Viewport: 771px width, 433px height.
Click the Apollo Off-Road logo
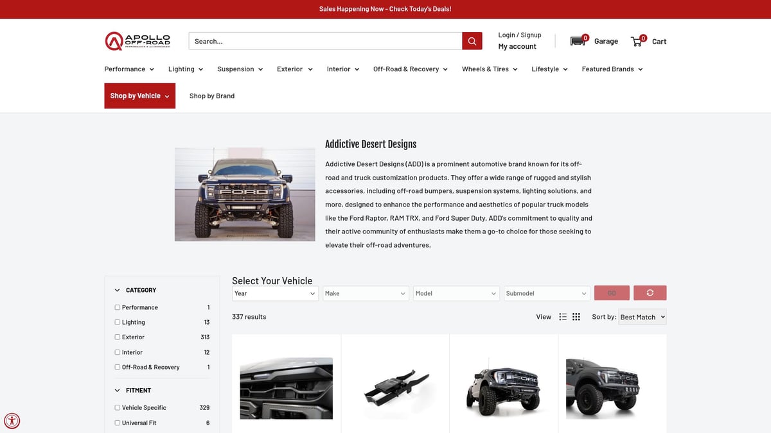tap(137, 41)
